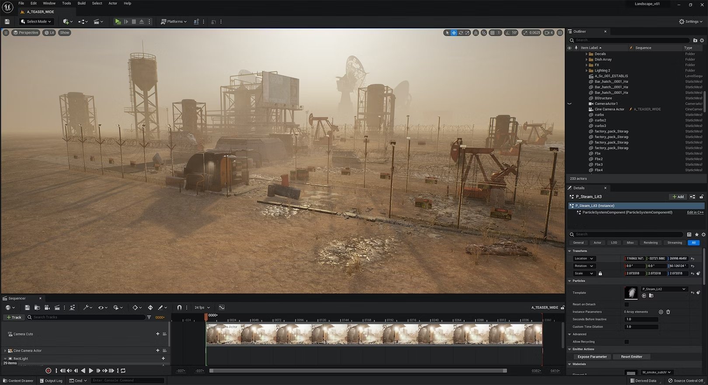The width and height of the screenshot is (708, 385).
Task: Toggle the Allow Recycling checkbox
Action: [627, 342]
